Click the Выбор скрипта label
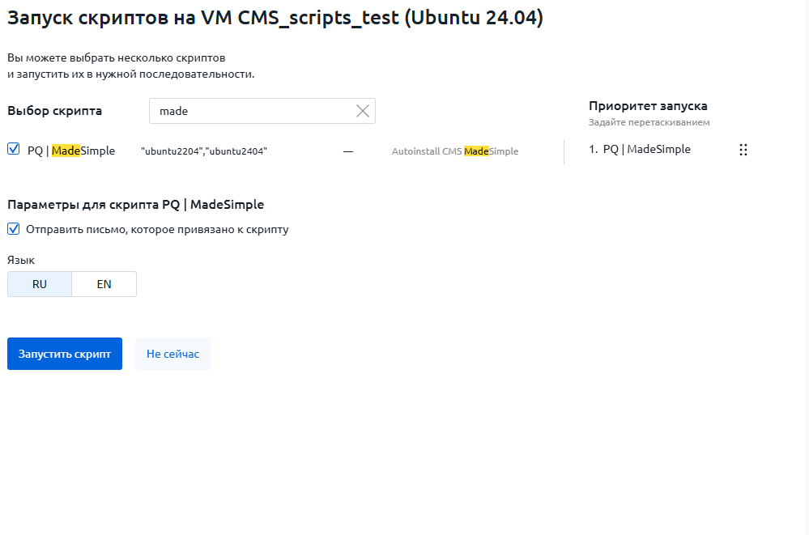Screen dimensions: 809x535 tap(55, 111)
